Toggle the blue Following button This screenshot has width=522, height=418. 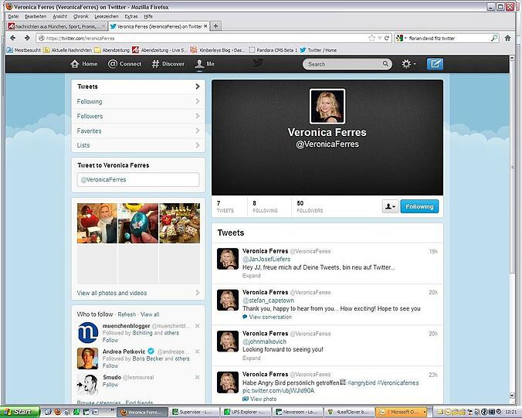419,206
